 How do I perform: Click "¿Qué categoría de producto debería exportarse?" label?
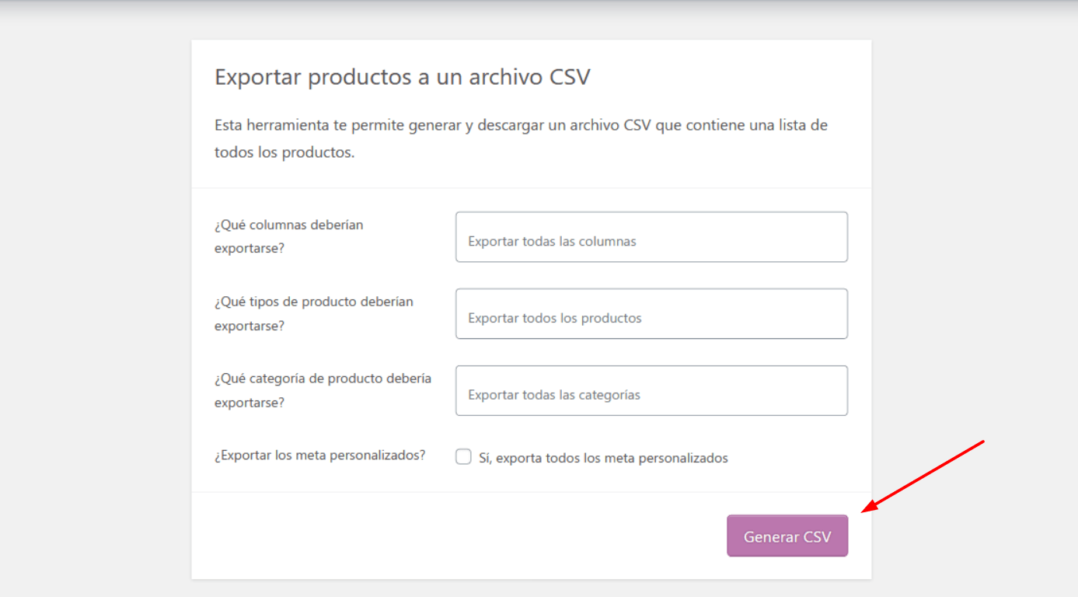tap(323, 390)
